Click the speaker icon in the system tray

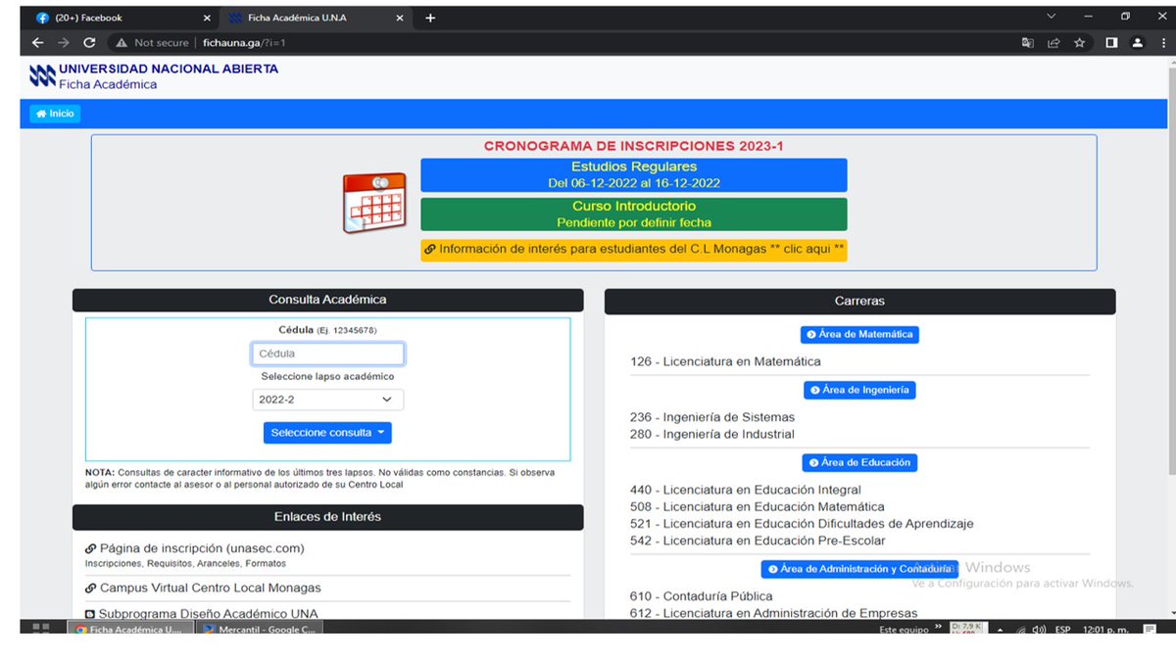1038,630
